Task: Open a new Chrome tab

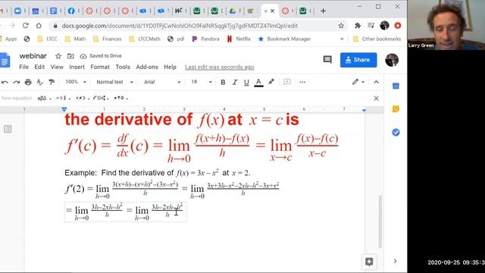Action: click(x=323, y=11)
